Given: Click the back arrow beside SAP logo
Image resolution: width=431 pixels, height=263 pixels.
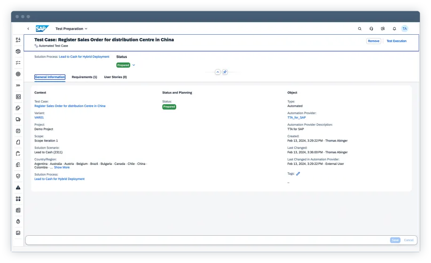Looking at the screenshot, I should point(28,29).
